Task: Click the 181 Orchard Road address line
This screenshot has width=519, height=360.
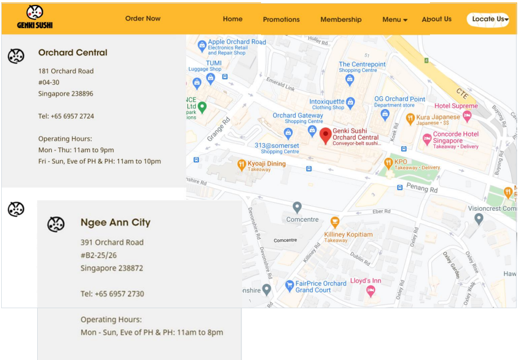Action: [x=66, y=71]
